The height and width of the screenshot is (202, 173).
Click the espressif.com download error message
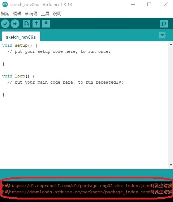87,186
